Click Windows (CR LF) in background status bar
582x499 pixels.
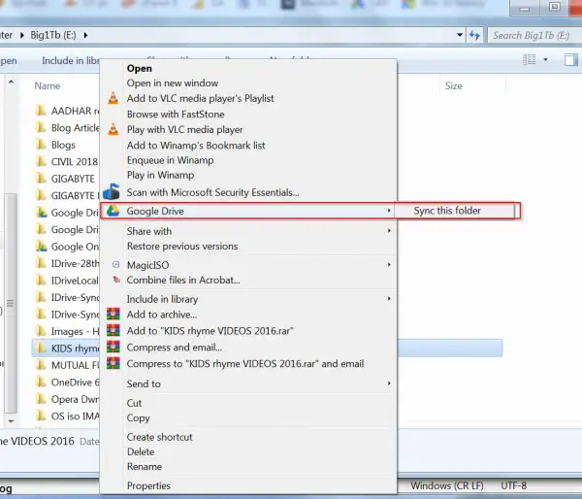point(447,485)
